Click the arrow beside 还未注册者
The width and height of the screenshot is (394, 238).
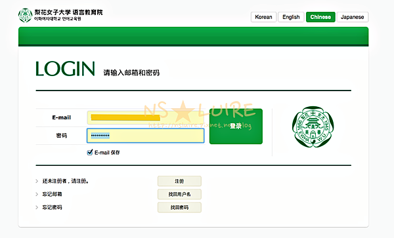[x=37, y=181]
